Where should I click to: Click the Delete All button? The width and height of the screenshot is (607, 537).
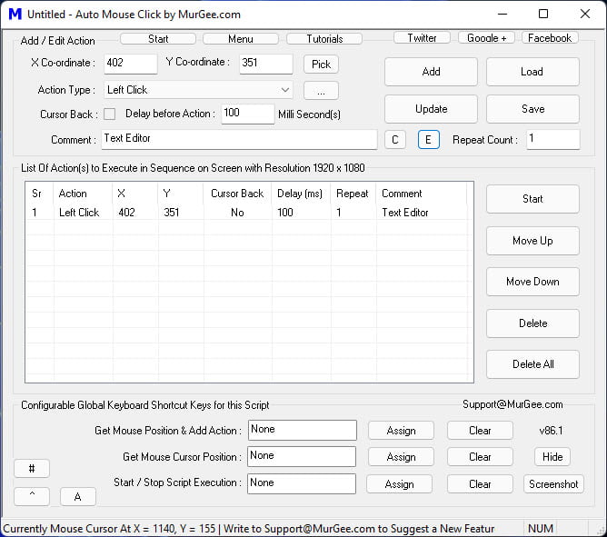tap(532, 364)
